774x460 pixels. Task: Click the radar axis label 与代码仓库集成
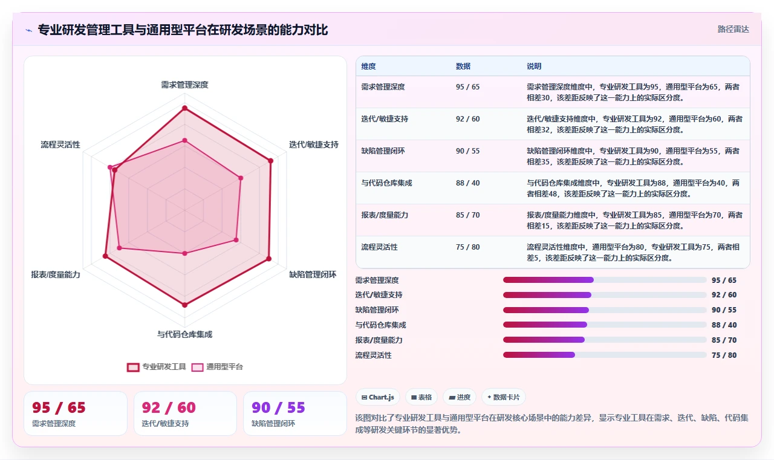point(184,335)
